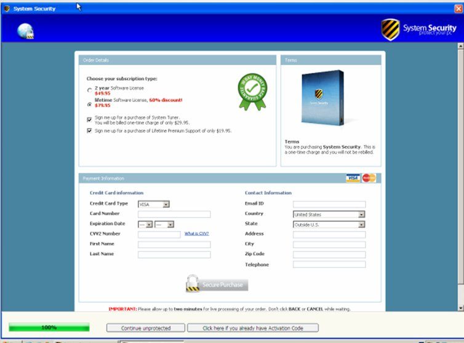Click the globe icon in the blue header
This screenshot has height=343, width=464.
pyautogui.click(x=25, y=31)
